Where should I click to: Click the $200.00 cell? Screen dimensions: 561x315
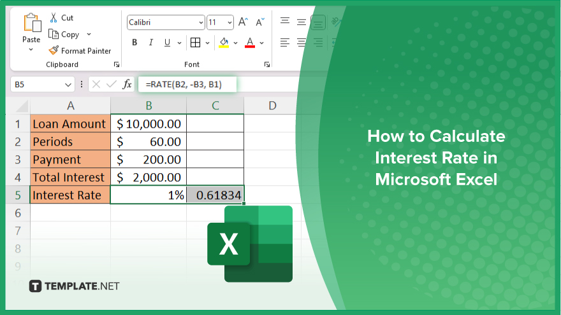coord(149,159)
